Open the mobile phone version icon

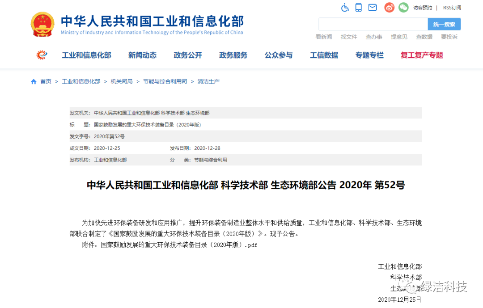358,8
